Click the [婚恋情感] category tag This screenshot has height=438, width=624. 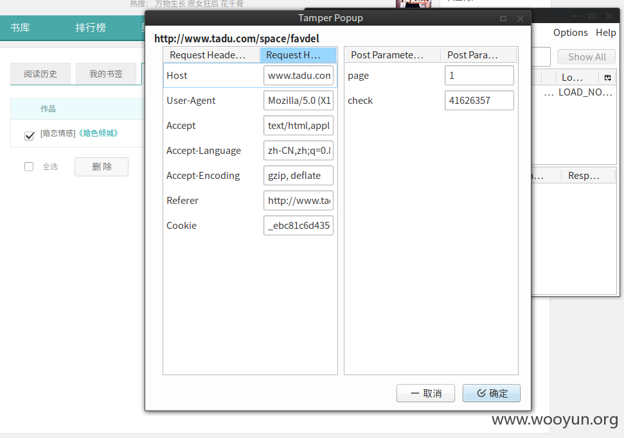click(58, 133)
